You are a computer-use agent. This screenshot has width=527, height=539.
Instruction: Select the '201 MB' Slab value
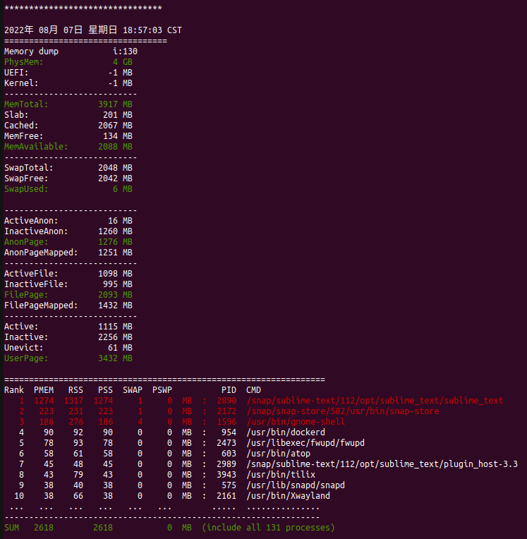click(x=118, y=115)
